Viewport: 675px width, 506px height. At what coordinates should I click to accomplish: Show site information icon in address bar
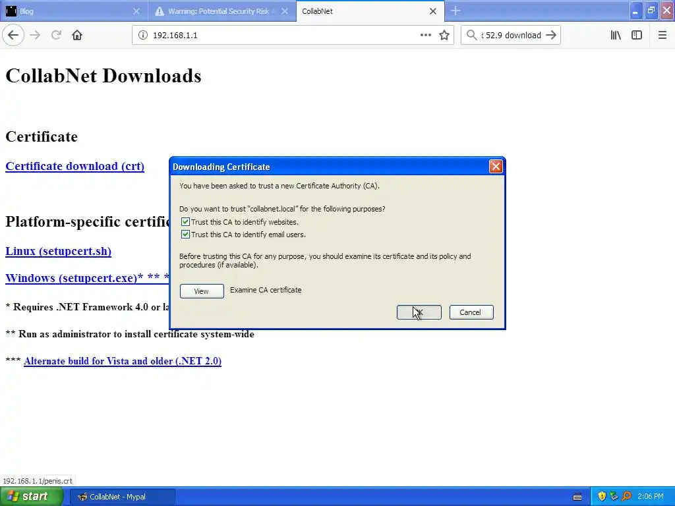tap(143, 36)
